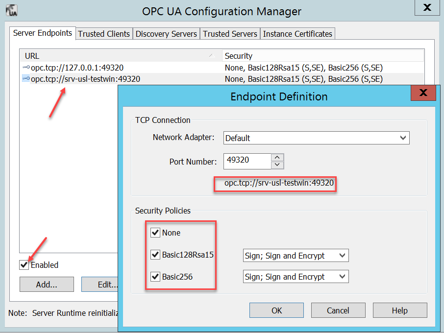Disable the endpoint via Enabled checkbox
Viewport: 444px width, 333px height.
tap(24, 265)
